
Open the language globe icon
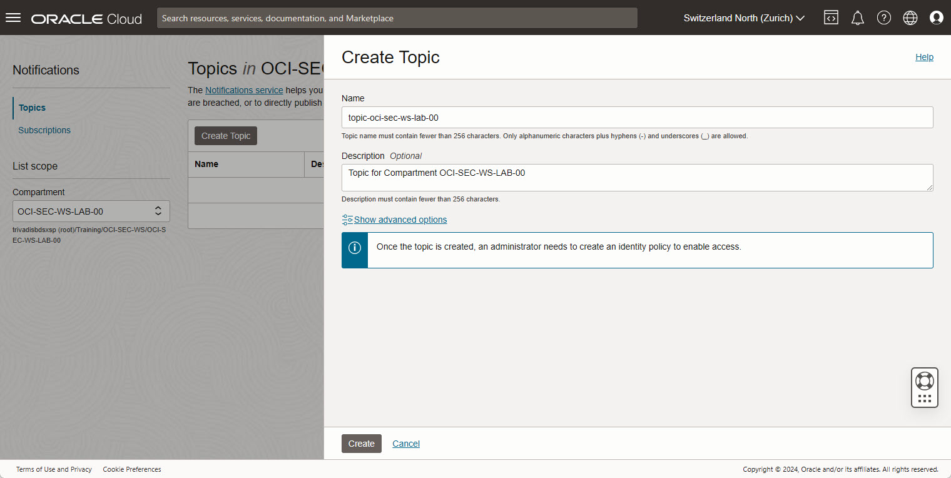[910, 18]
